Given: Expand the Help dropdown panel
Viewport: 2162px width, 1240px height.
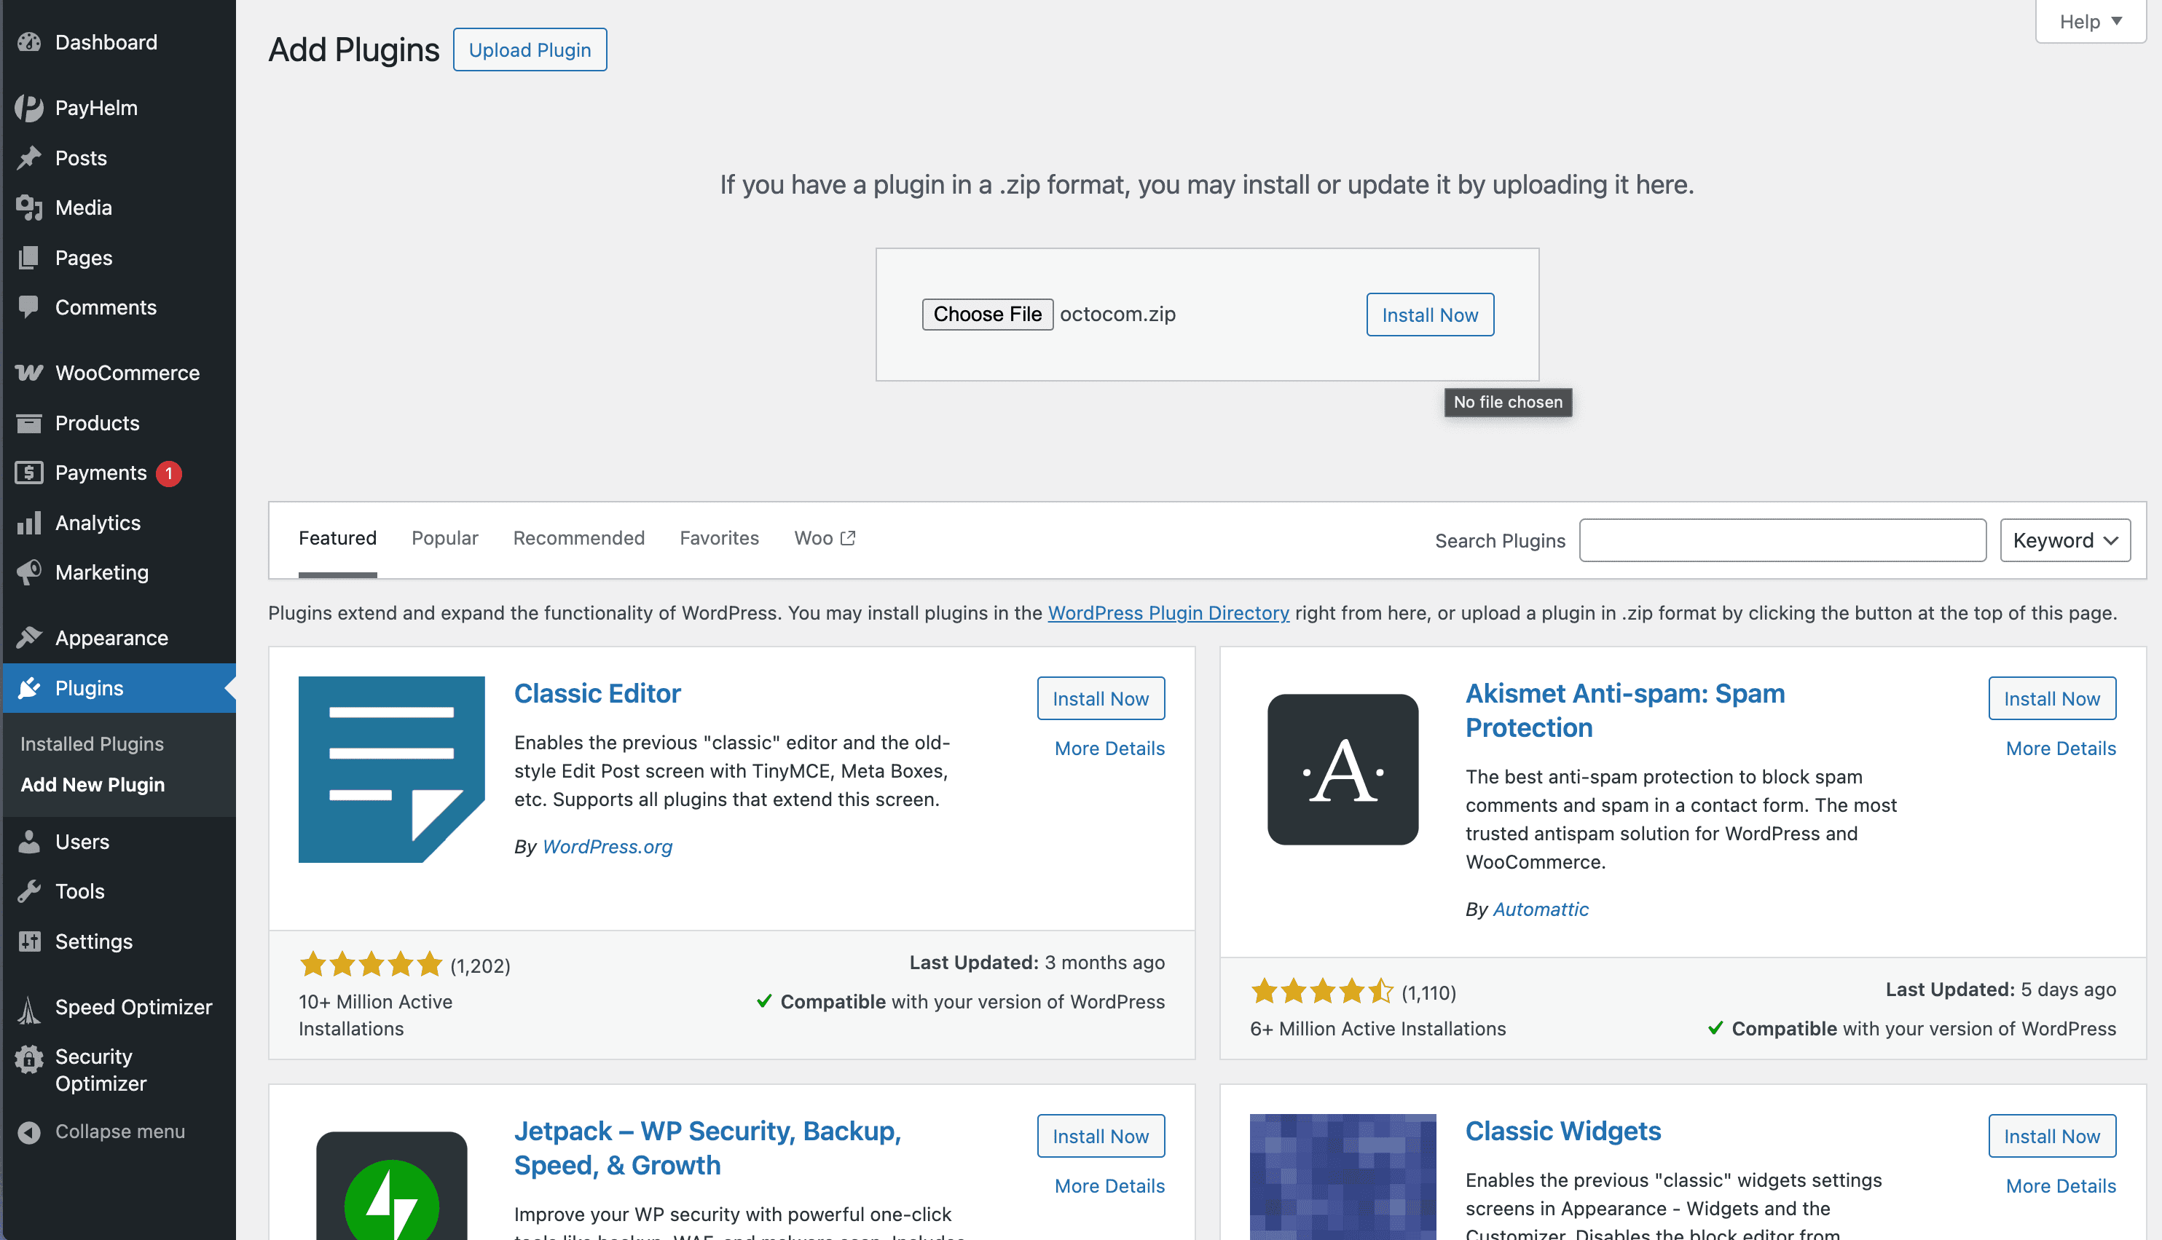Looking at the screenshot, I should 2090,22.
